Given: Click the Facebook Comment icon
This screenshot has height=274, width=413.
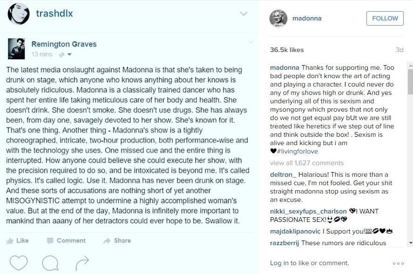Looking at the screenshot, I should [50, 241].
